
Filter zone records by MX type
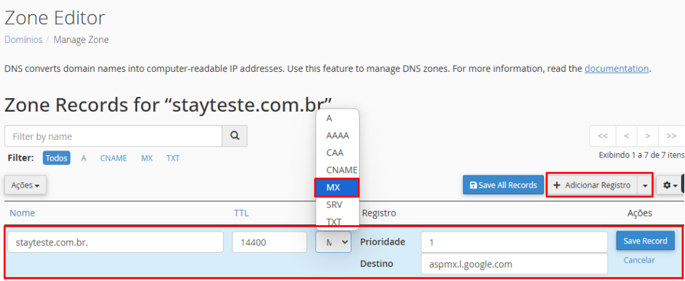click(x=147, y=158)
